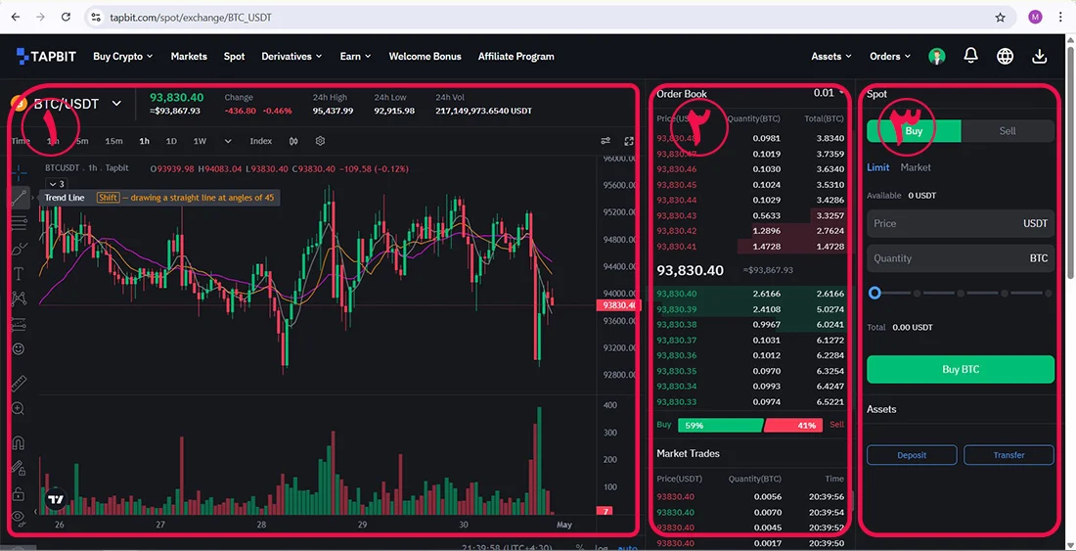The width and height of the screenshot is (1076, 551).
Task: Open the Earn dropdown menu
Action: [x=355, y=56]
